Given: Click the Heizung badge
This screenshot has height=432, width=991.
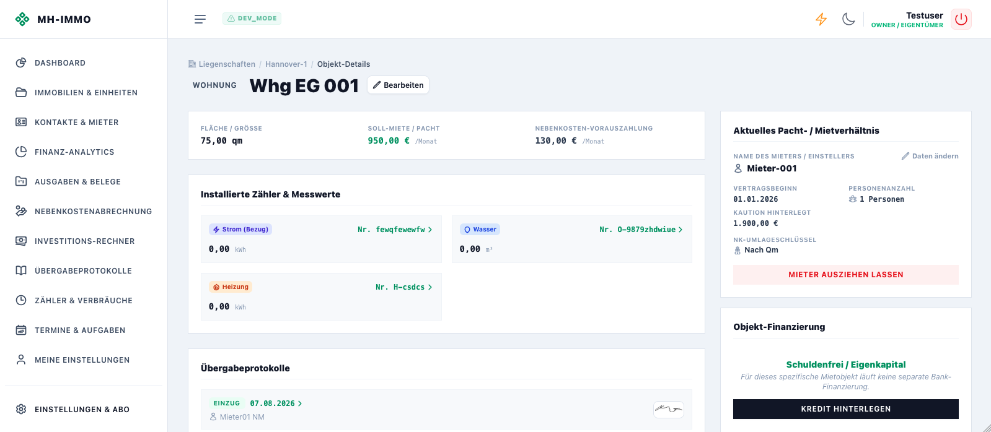Looking at the screenshot, I should 231,287.
